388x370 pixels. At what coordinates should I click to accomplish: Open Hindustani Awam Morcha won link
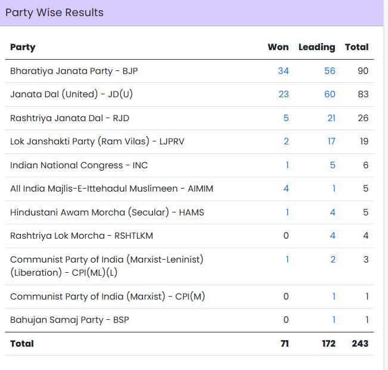coord(287,212)
